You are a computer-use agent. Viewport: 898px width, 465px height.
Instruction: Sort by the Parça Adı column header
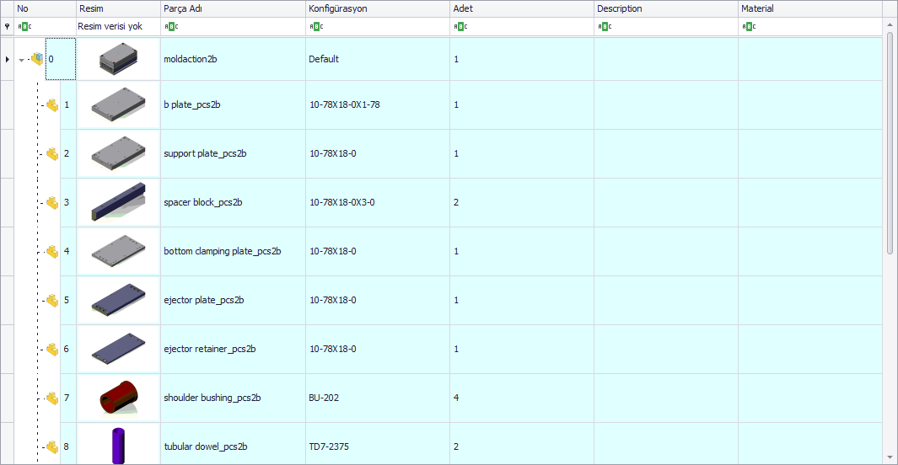(233, 8)
